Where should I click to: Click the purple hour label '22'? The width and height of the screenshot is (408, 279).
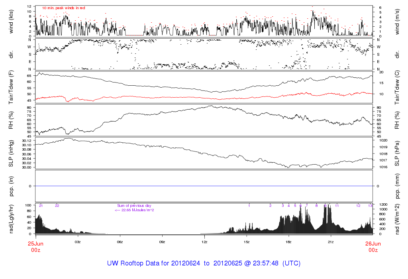[x=57, y=206]
